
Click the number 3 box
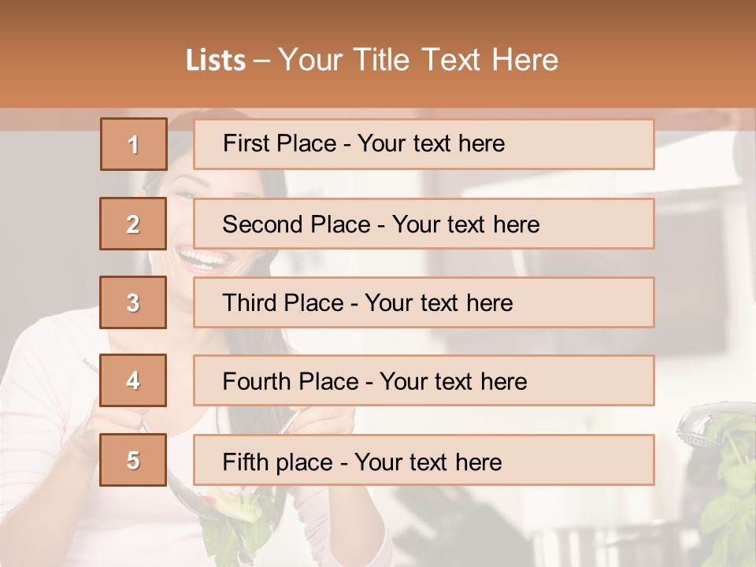coord(133,302)
